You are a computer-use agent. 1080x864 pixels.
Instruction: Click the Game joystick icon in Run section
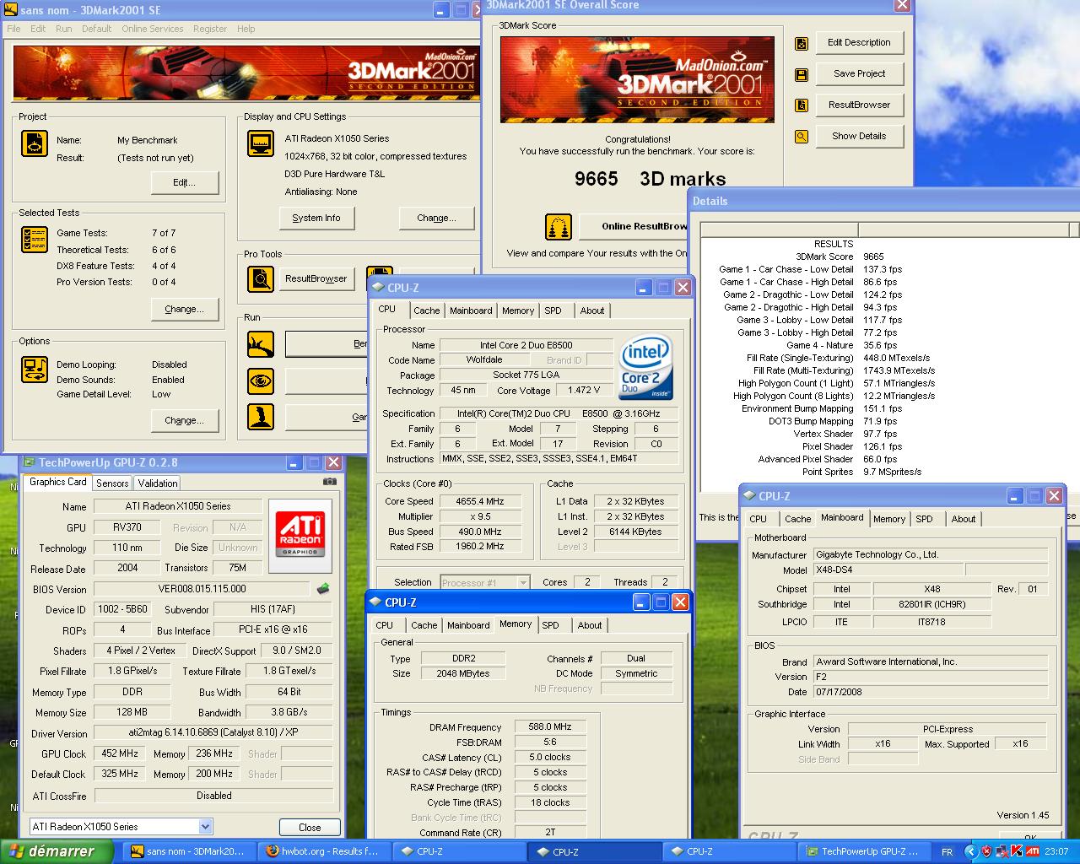click(x=261, y=417)
